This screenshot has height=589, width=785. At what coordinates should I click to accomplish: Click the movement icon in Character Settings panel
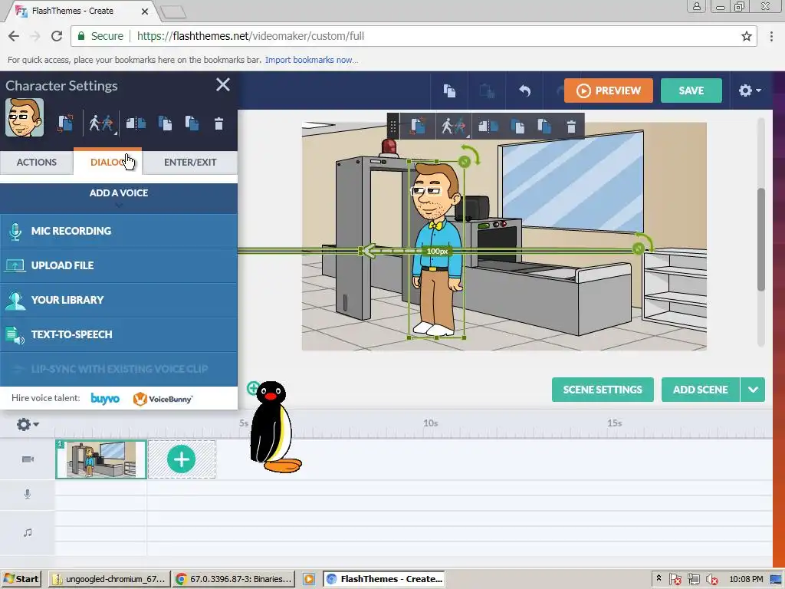(102, 123)
